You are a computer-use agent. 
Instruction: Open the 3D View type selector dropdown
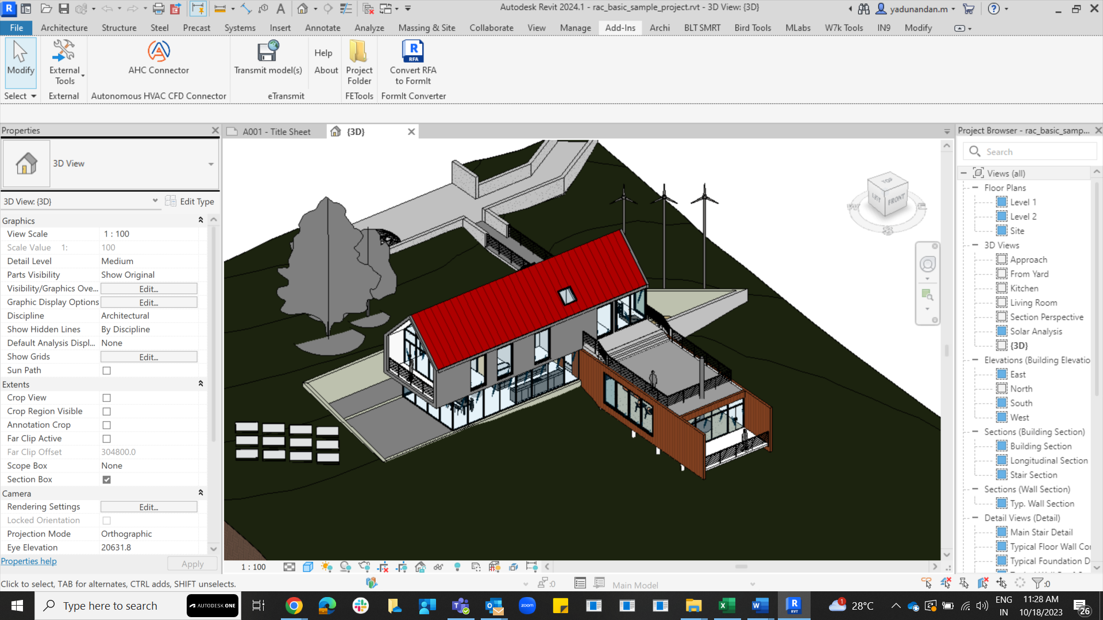point(211,164)
